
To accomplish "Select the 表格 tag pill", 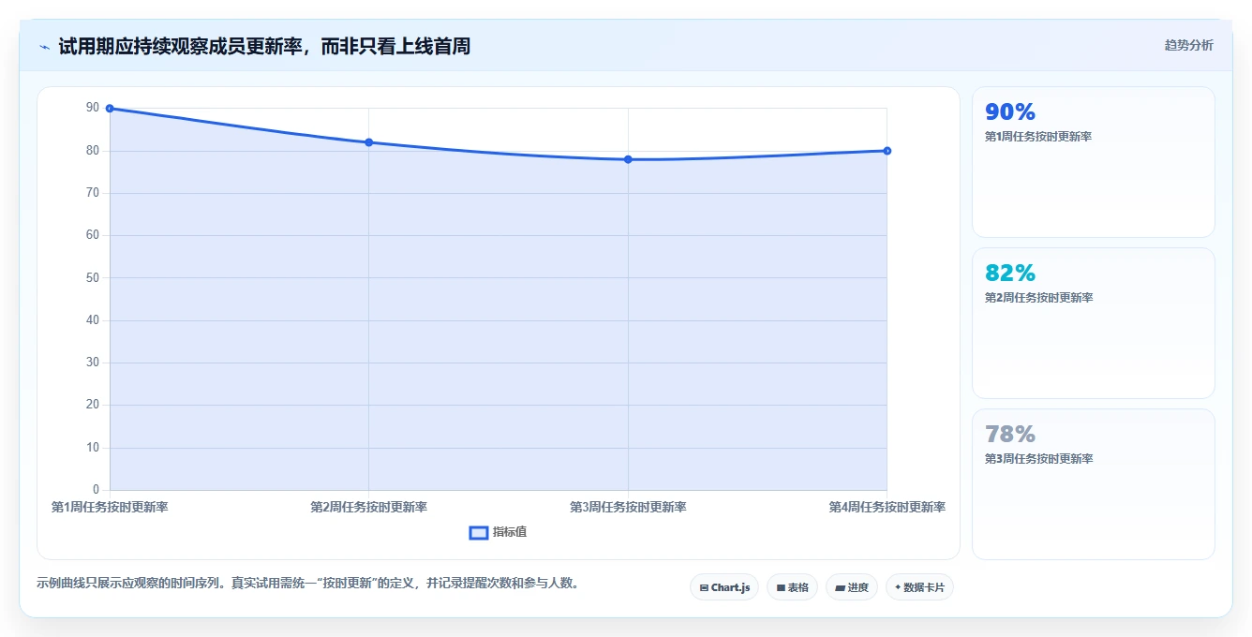I will (792, 587).
